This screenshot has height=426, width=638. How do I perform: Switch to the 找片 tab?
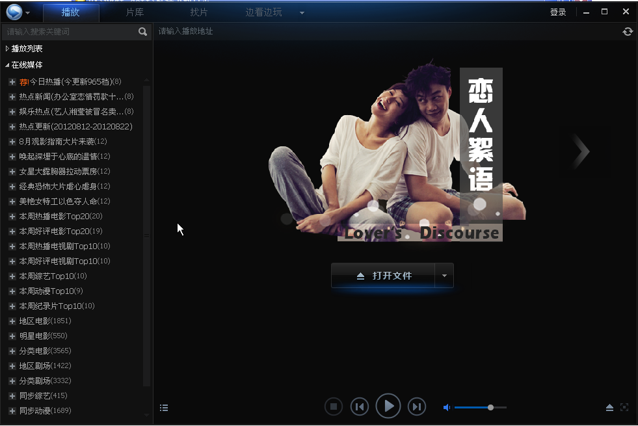pyautogui.click(x=199, y=12)
